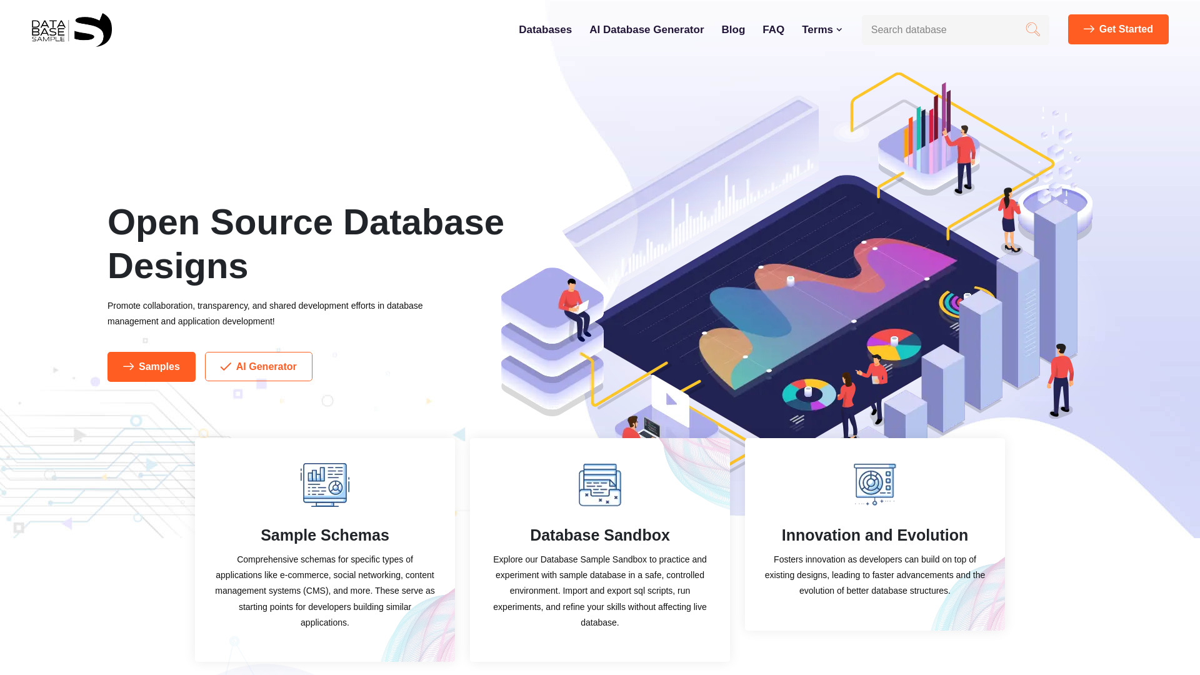This screenshot has height=675, width=1200.
Task: Click the Terms chevron expander
Action: pyautogui.click(x=840, y=29)
